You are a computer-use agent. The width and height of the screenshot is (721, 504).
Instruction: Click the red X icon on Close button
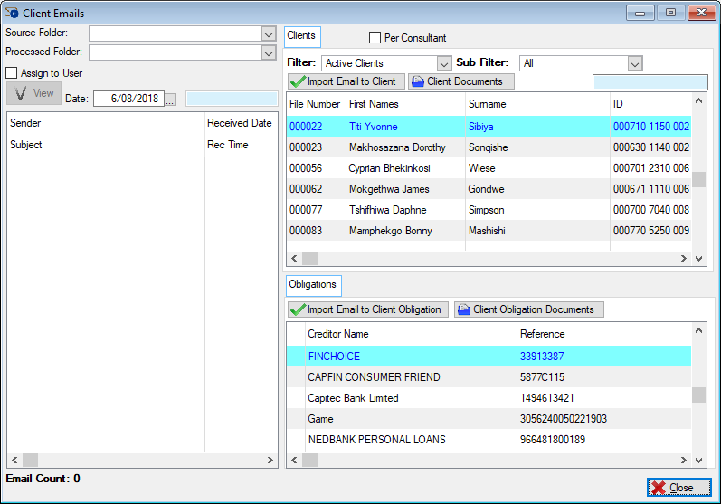coord(659,488)
